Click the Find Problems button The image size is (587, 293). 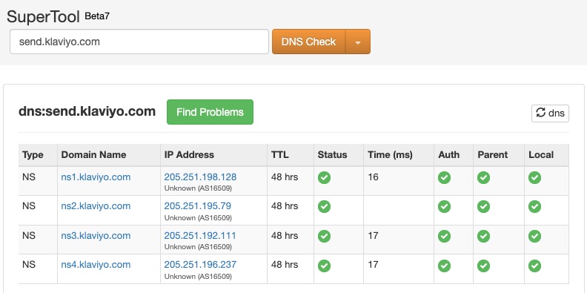210,112
